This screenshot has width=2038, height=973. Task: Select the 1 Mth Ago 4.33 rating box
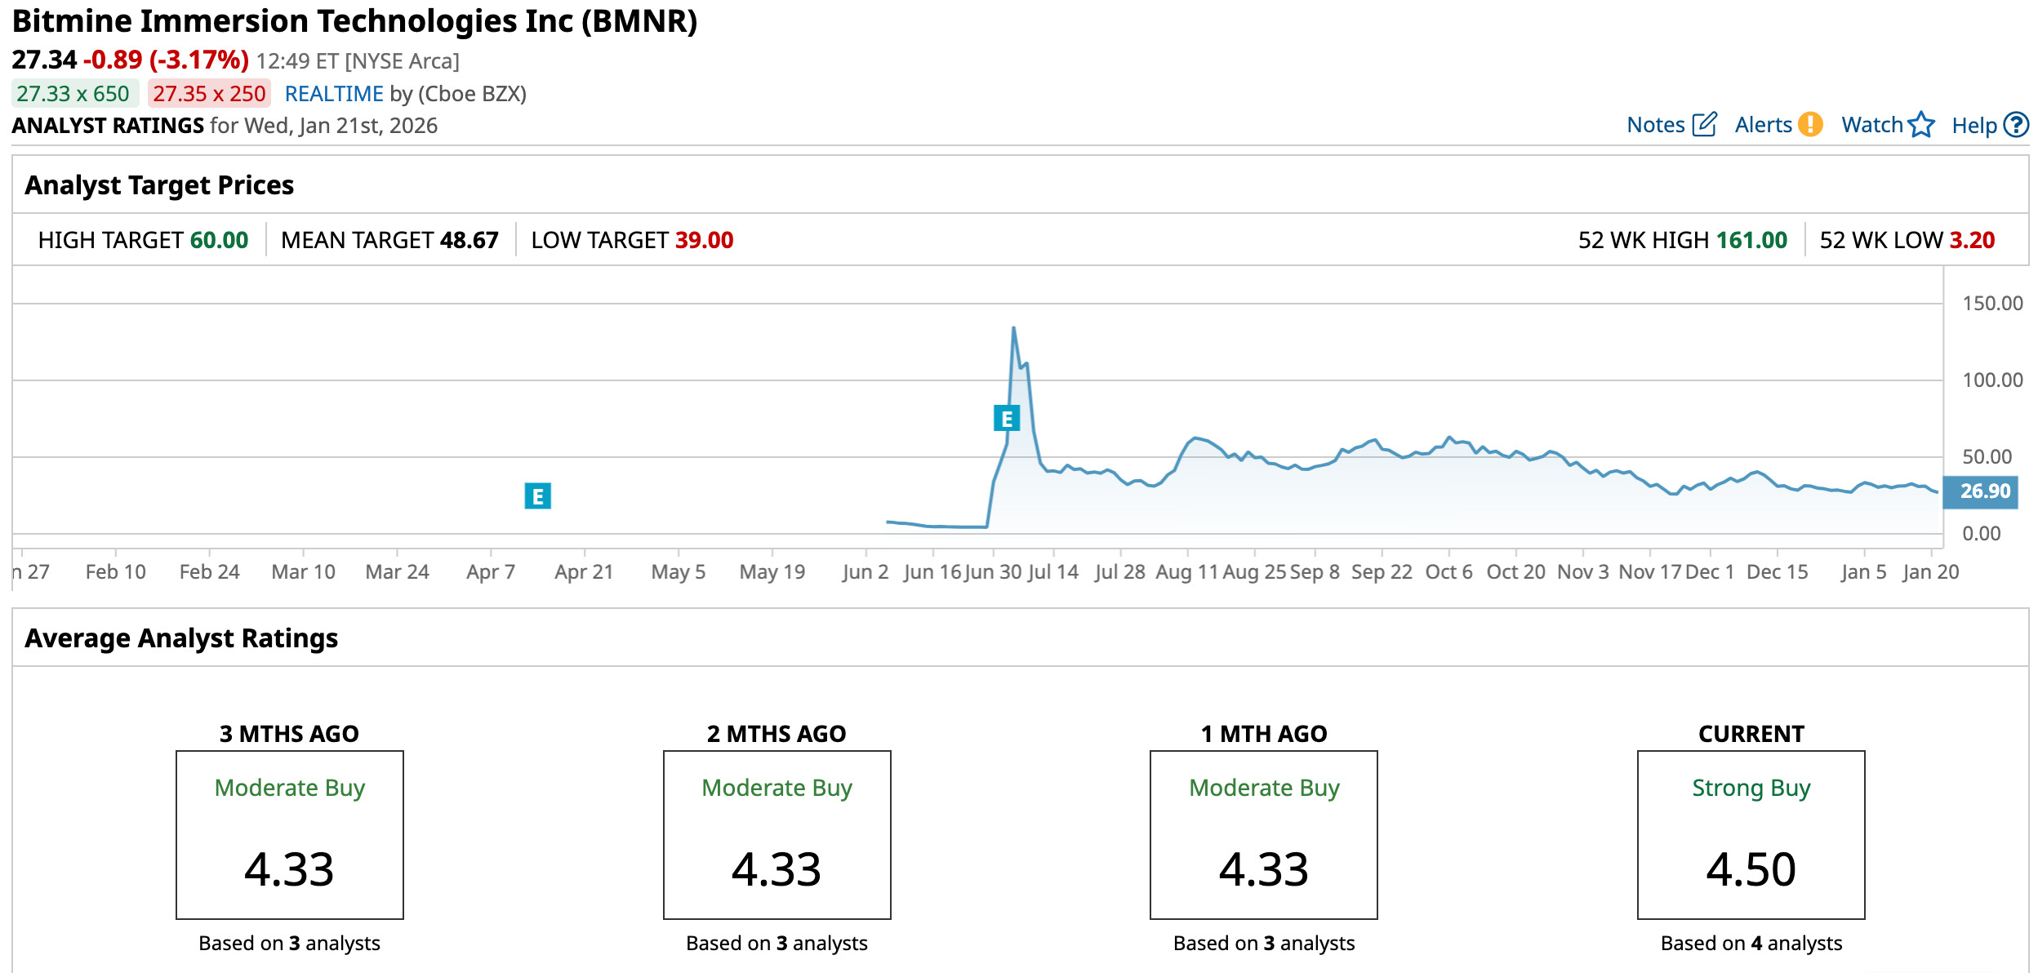pyautogui.click(x=1263, y=834)
